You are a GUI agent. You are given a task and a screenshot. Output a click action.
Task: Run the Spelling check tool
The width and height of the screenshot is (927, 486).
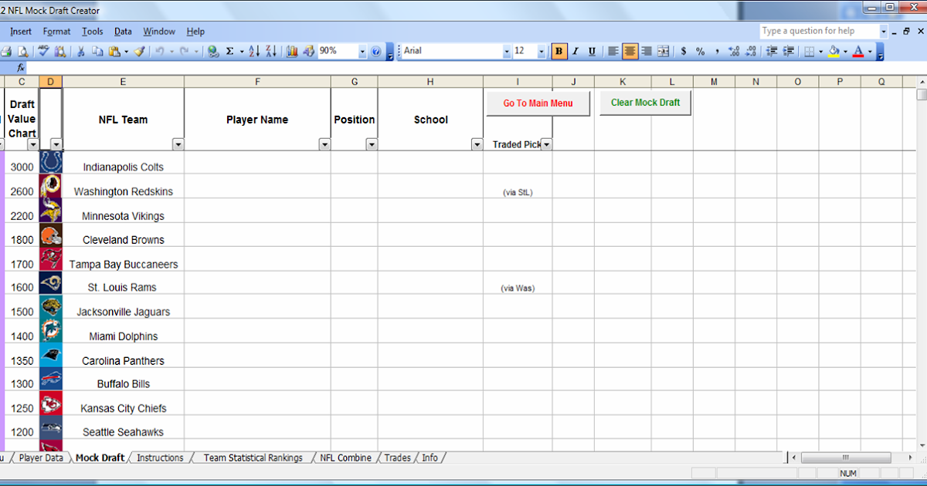pyautogui.click(x=44, y=51)
